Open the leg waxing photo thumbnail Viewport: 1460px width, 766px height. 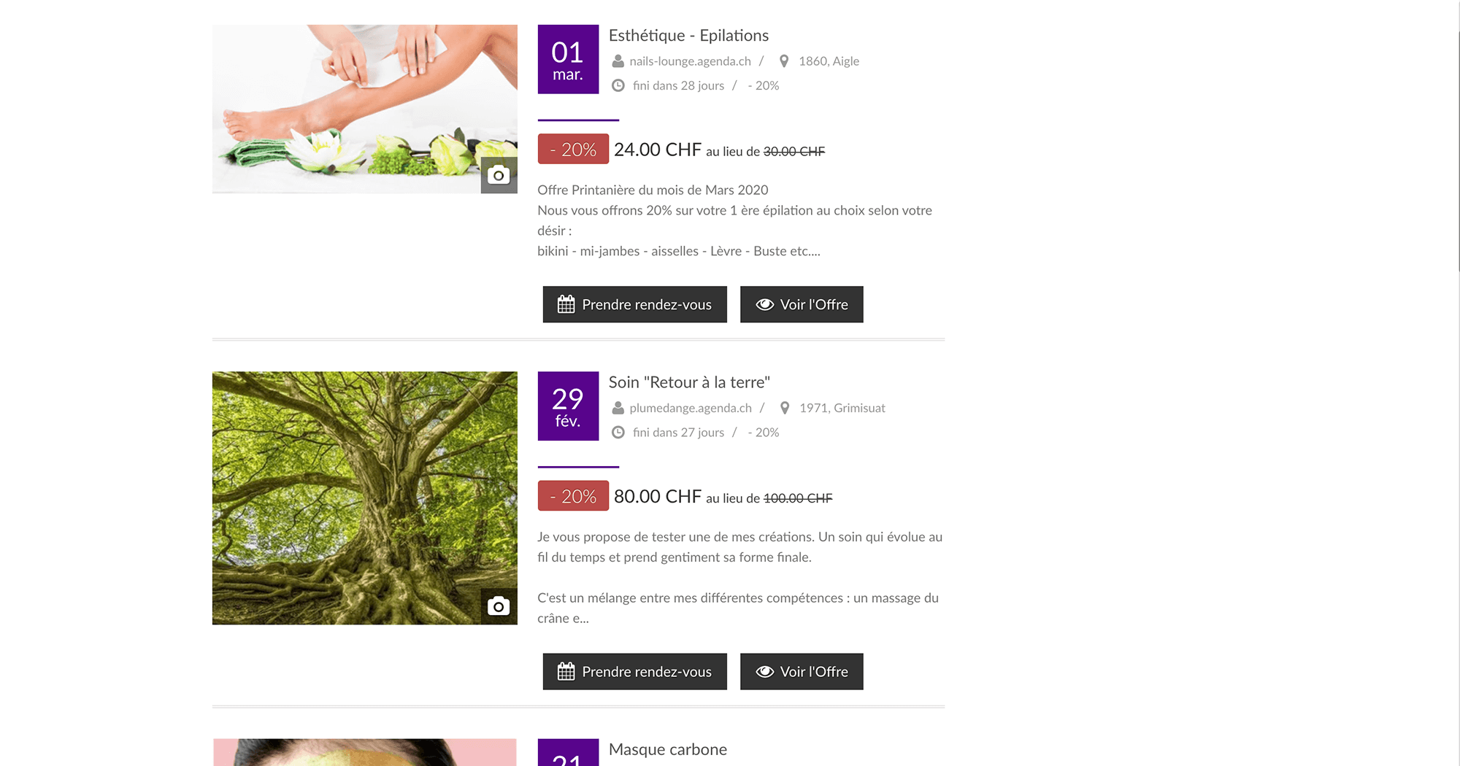point(365,109)
